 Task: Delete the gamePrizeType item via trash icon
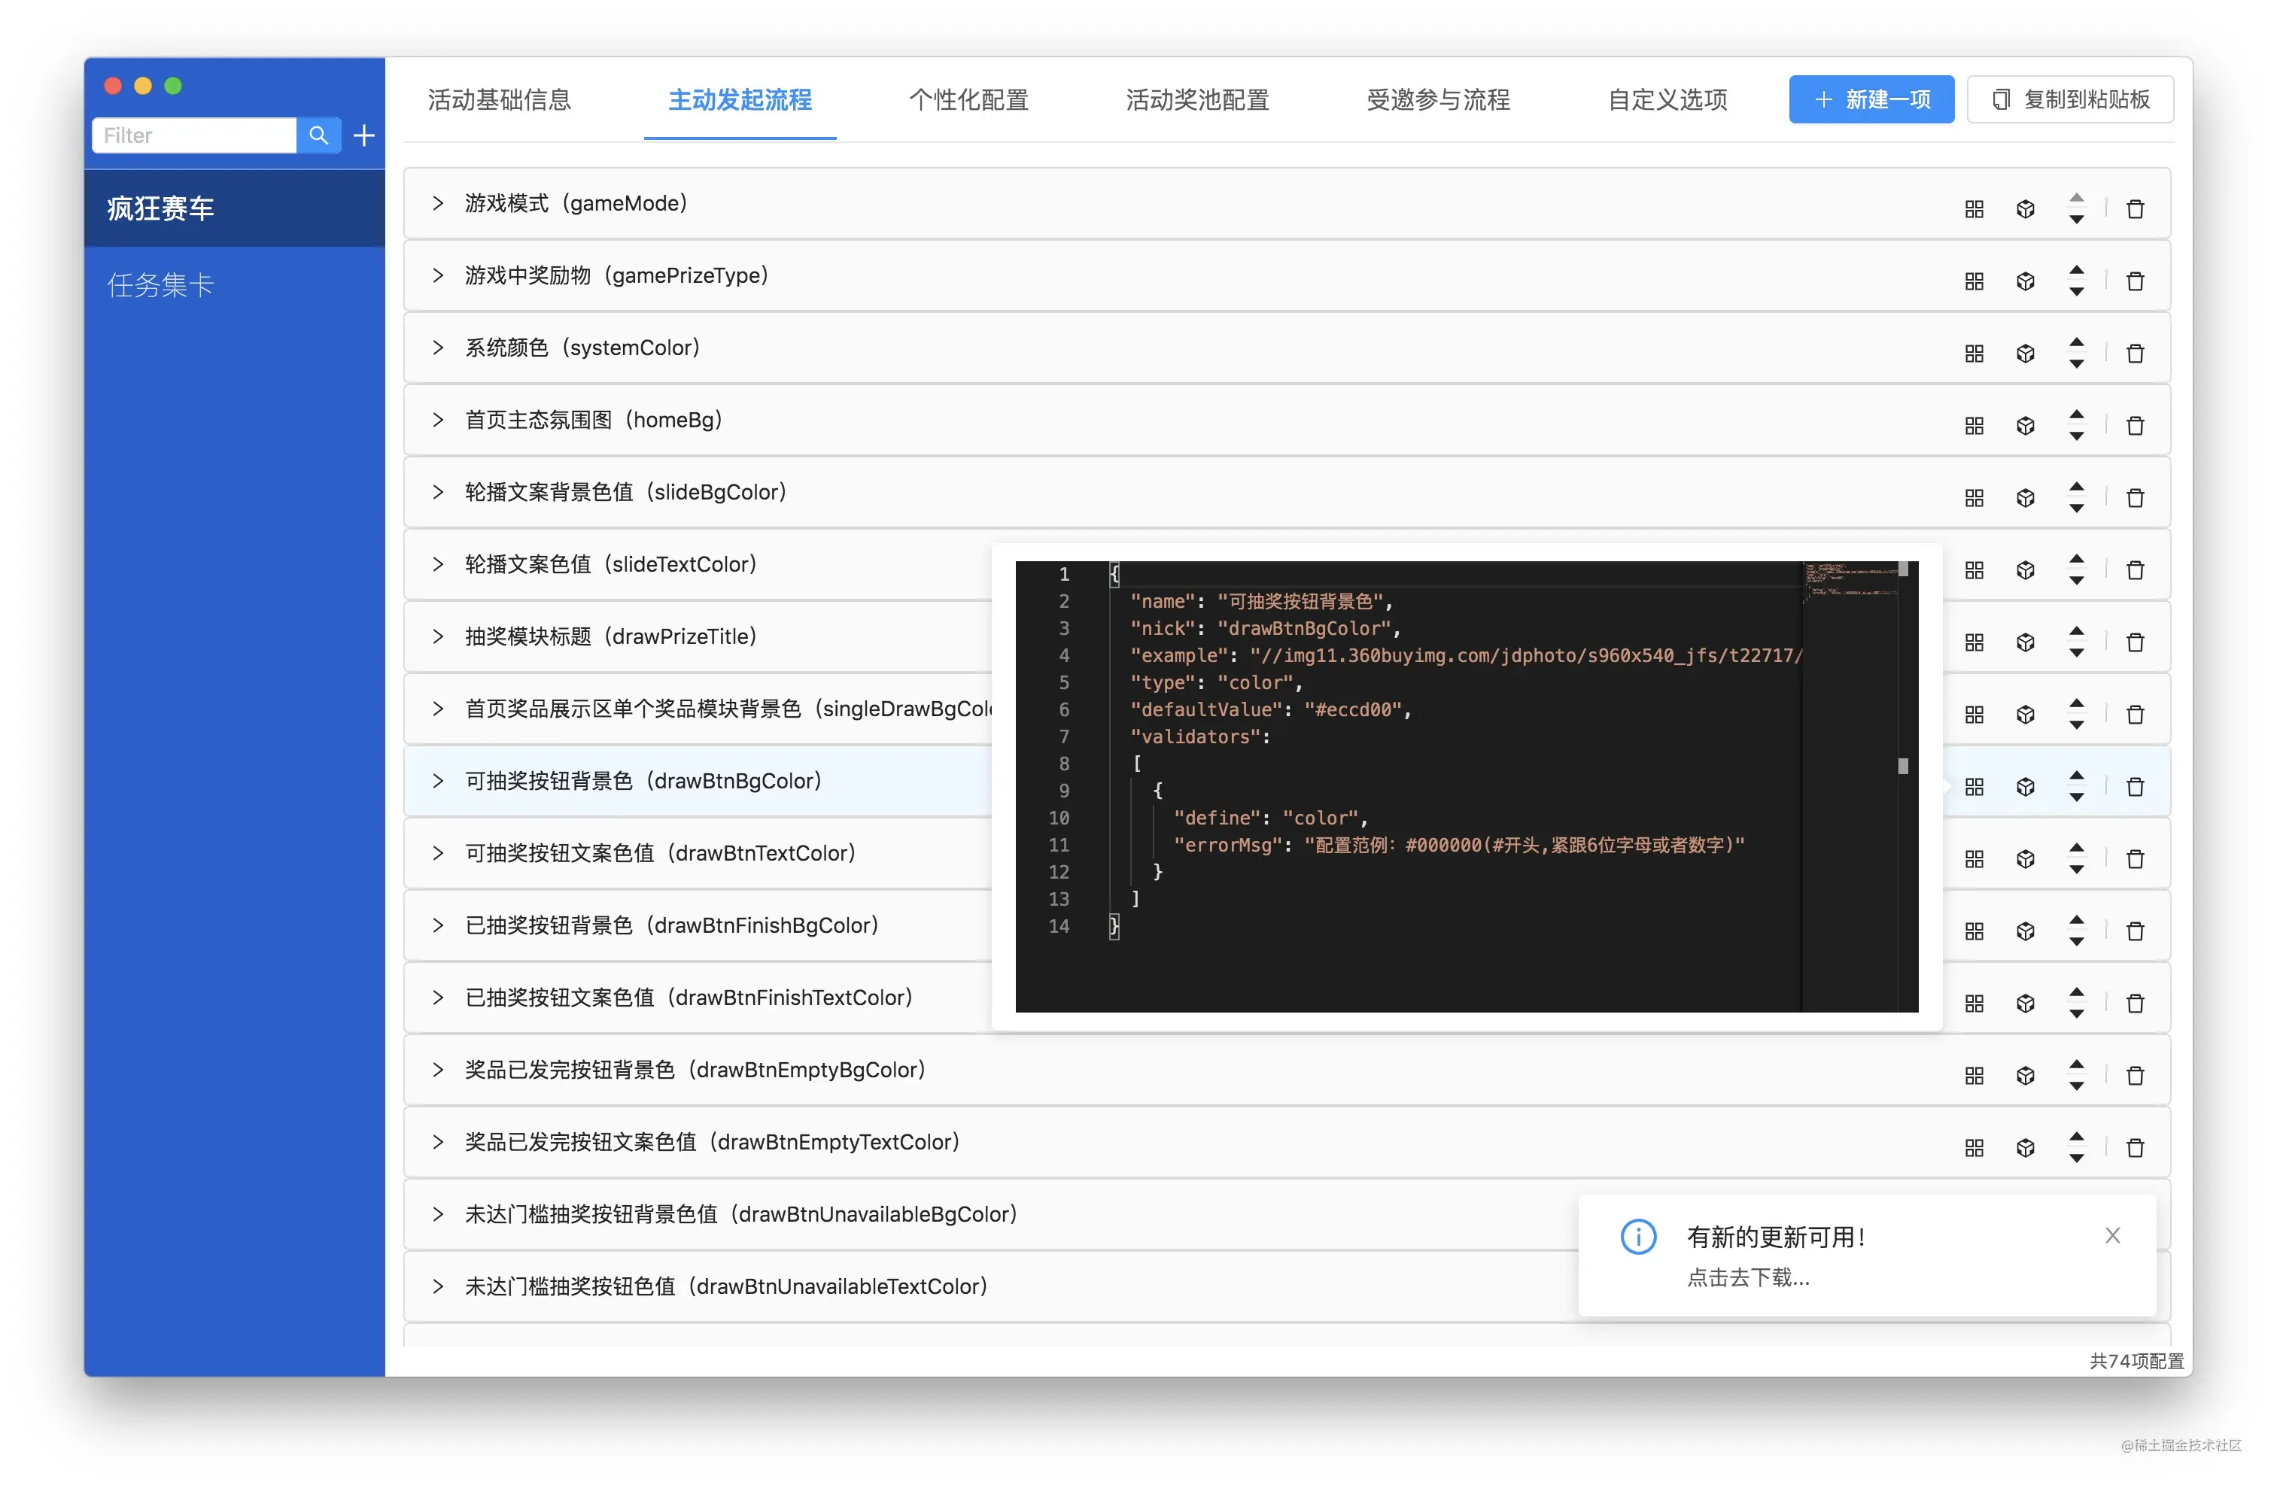click(2135, 281)
